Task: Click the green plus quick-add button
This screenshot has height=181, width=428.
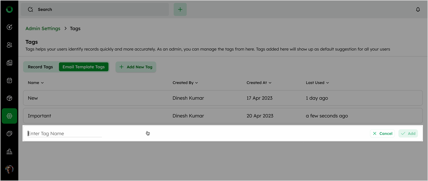Action: click(180, 10)
